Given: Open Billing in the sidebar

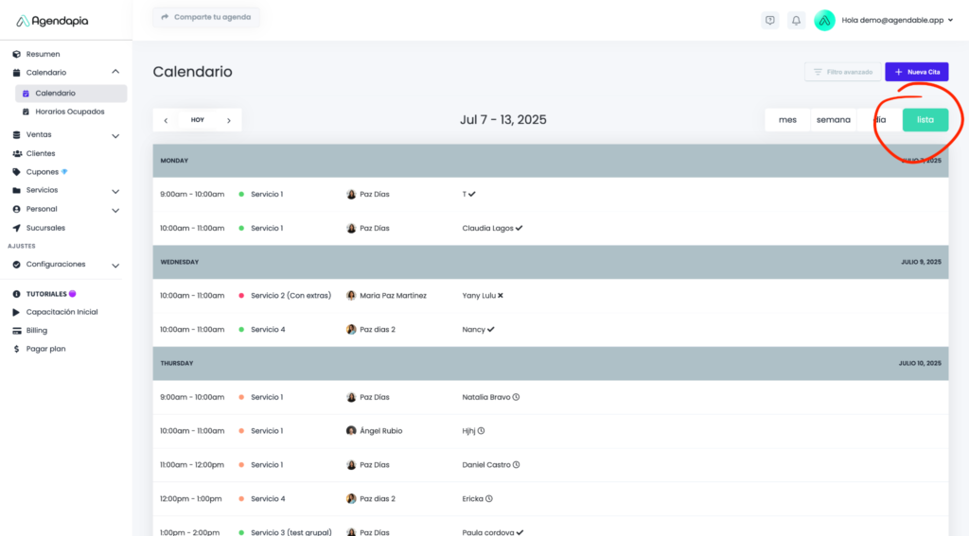Looking at the screenshot, I should (36, 331).
